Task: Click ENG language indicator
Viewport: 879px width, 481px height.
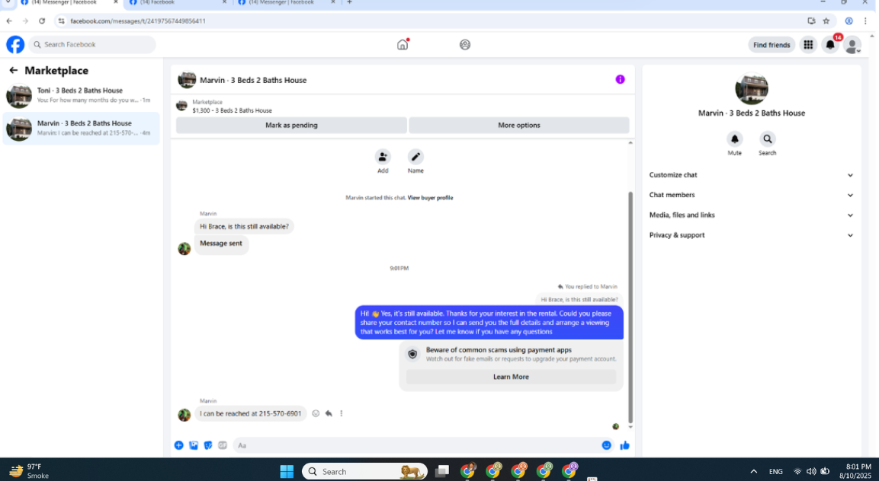Action: pyautogui.click(x=775, y=471)
